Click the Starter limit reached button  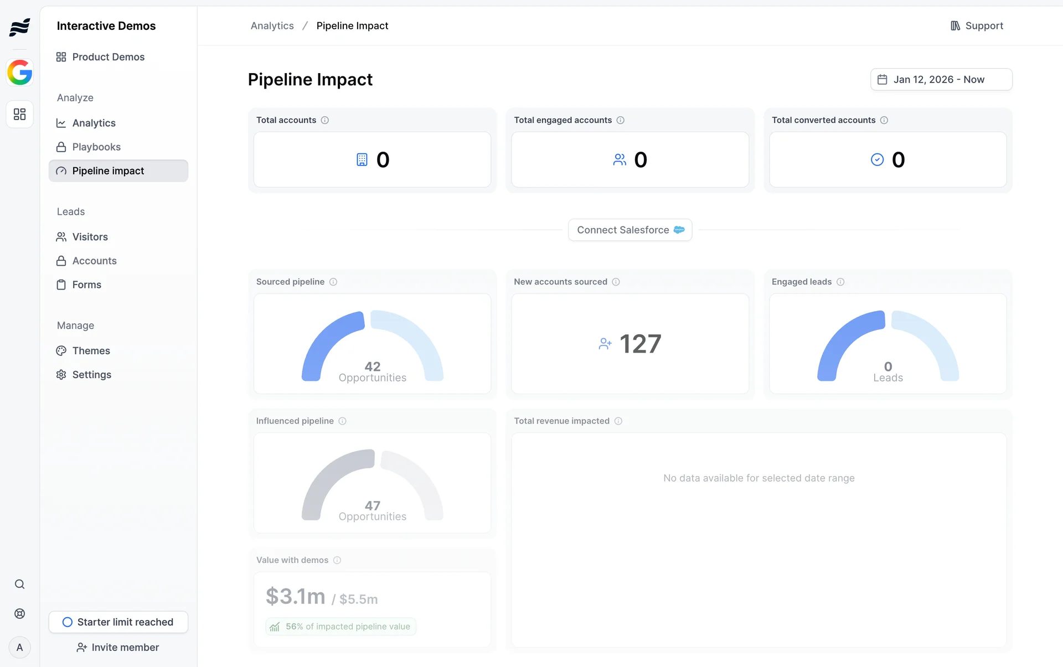[118, 622]
